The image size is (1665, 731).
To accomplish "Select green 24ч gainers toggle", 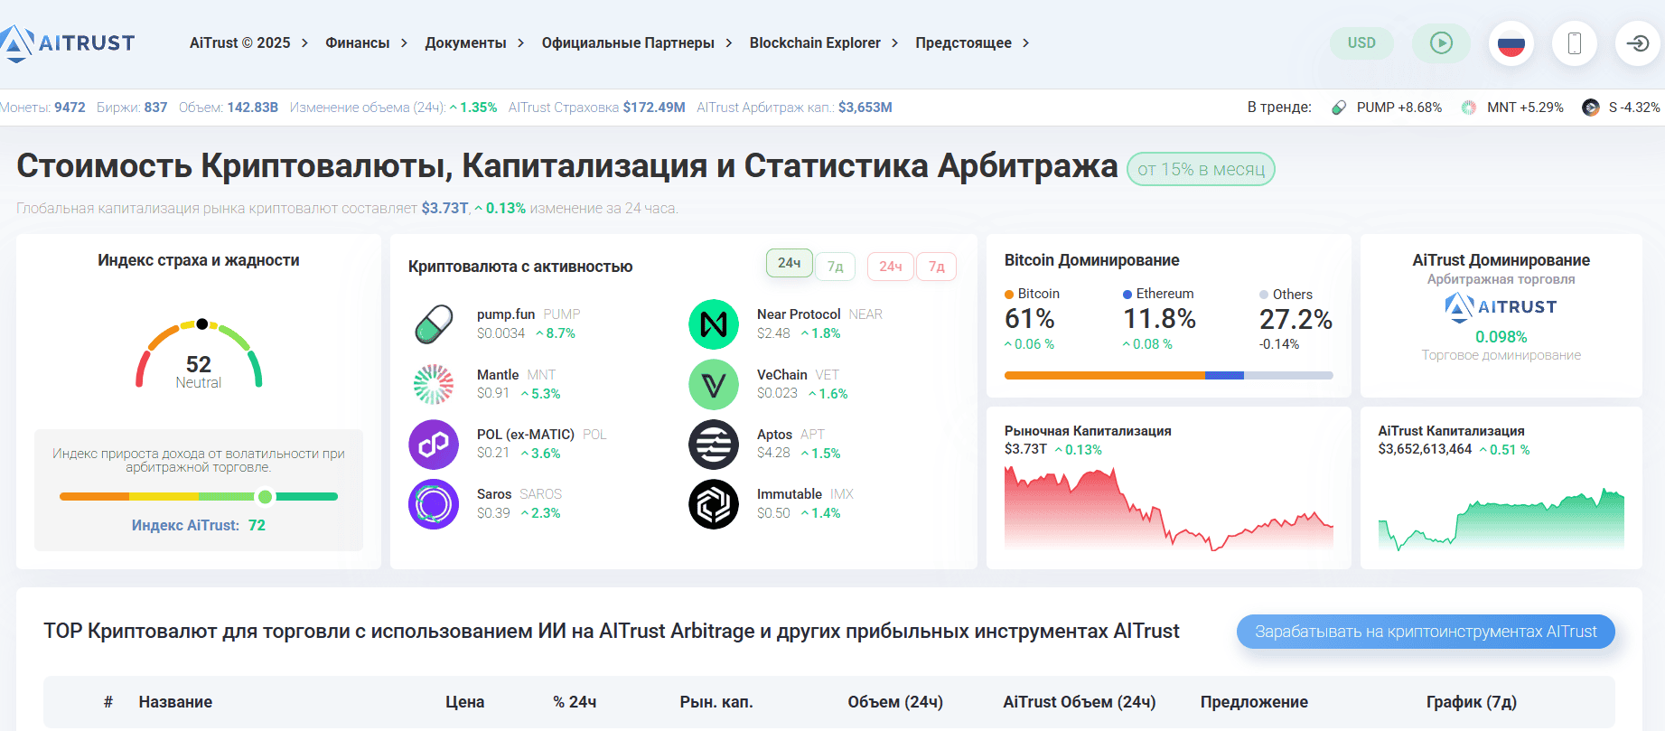I will click(790, 263).
